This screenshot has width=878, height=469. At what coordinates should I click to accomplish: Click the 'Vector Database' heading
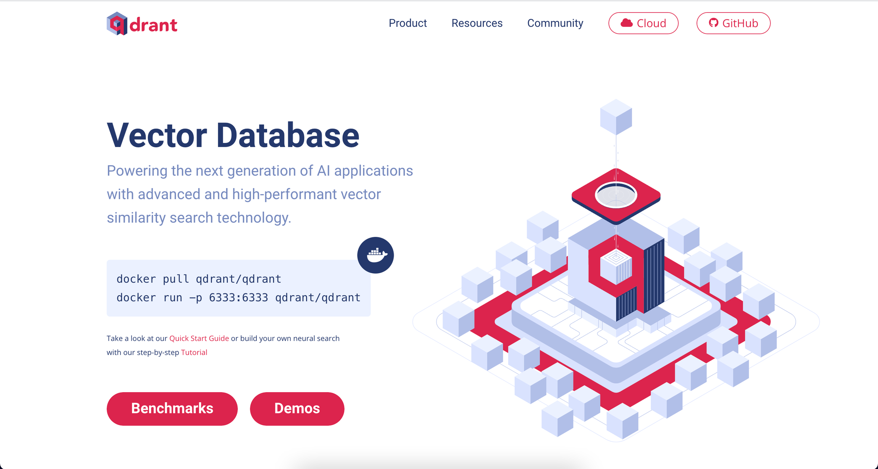233,135
